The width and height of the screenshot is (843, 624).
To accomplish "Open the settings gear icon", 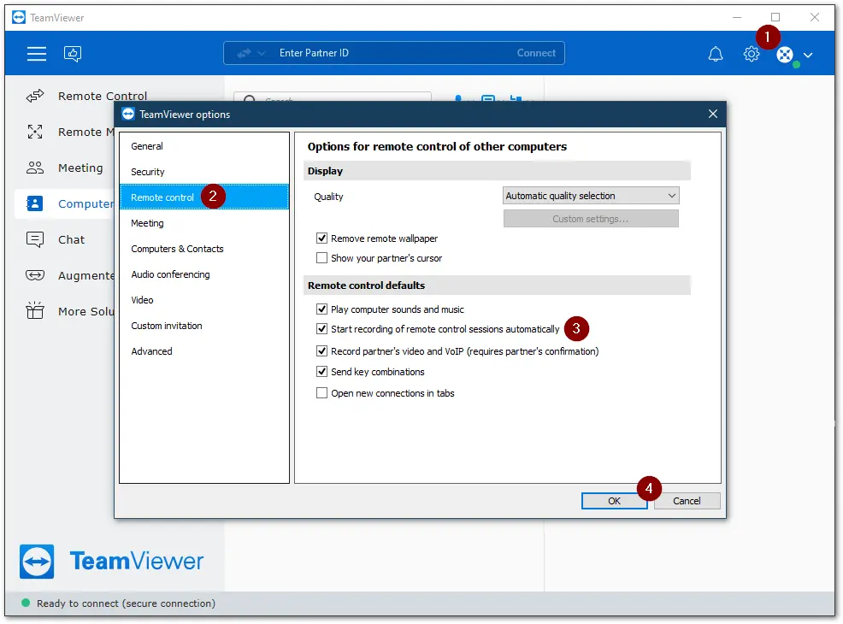I will [x=751, y=54].
